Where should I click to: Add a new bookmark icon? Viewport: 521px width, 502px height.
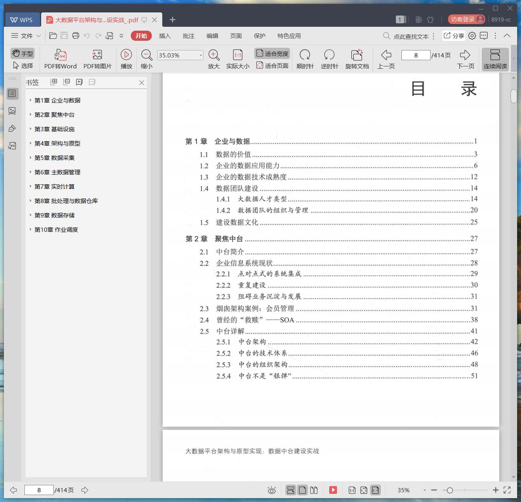pos(80,82)
